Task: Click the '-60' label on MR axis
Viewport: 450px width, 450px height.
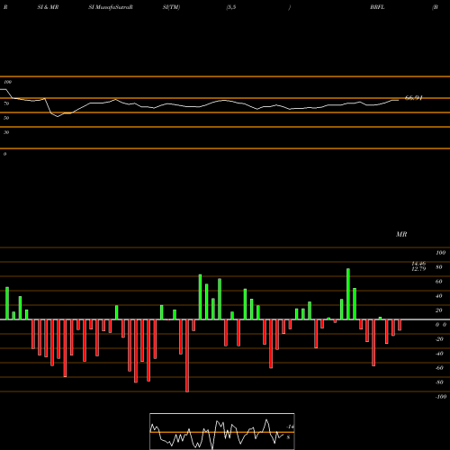Action: tap(439, 368)
